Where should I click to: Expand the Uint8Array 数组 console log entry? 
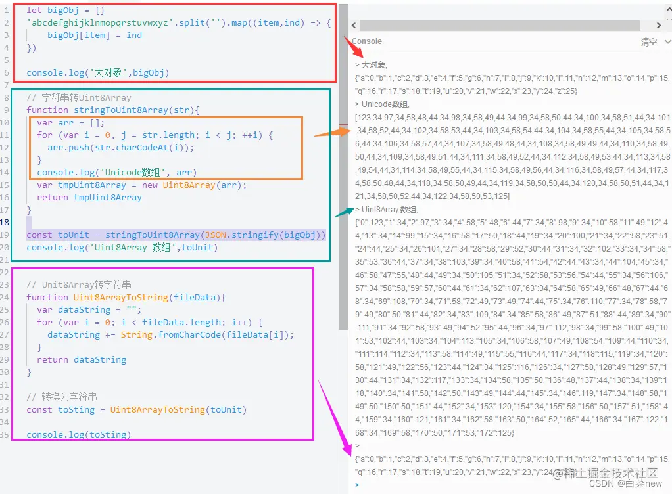pos(357,210)
